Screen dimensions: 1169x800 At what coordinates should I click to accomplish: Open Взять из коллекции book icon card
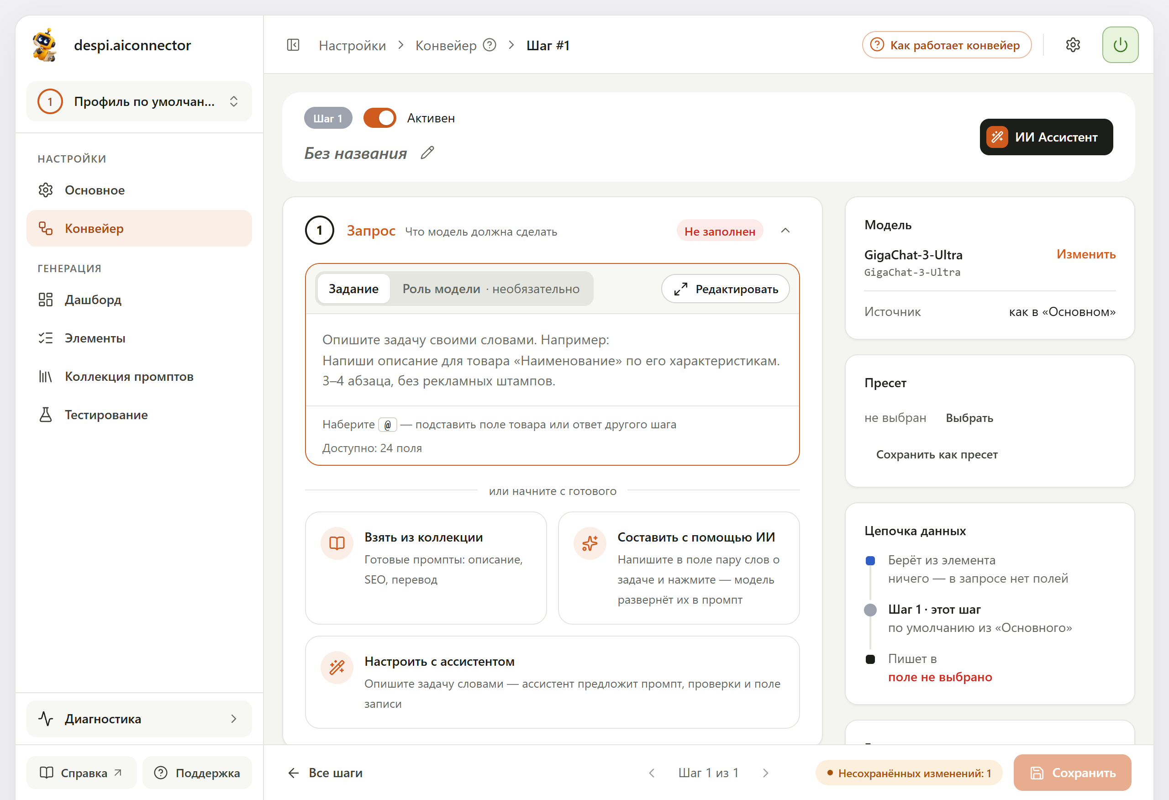click(x=426, y=568)
